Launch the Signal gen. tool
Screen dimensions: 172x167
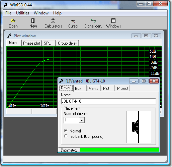[93, 20]
